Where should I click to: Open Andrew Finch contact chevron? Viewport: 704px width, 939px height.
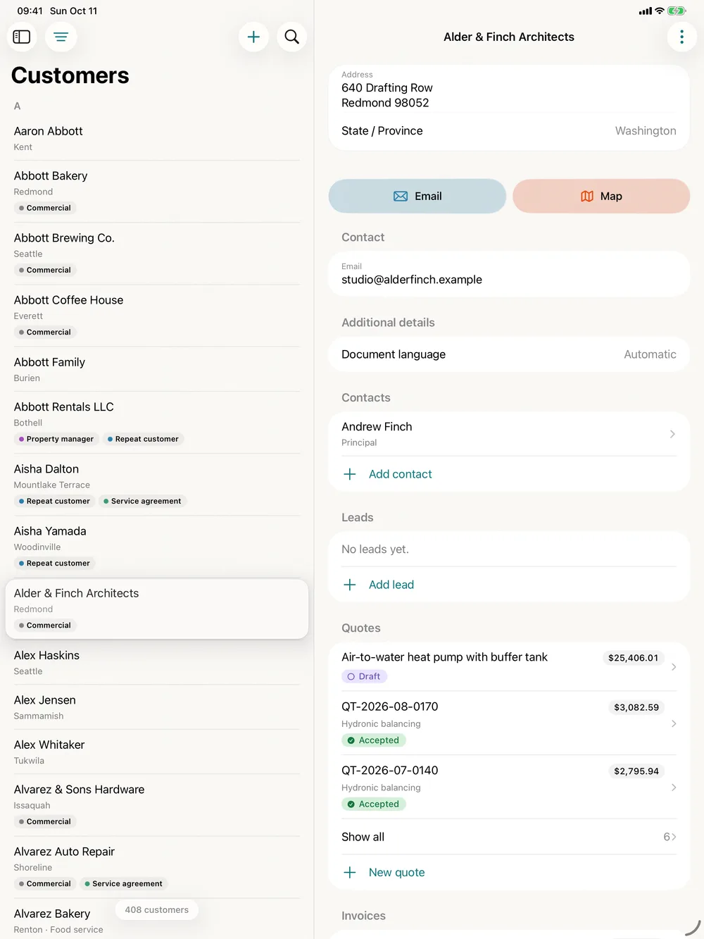tap(672, 434)
